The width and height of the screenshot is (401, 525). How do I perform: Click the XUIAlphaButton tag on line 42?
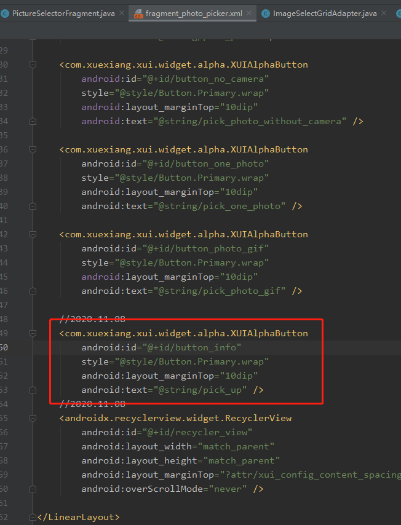pyautogui.click(x=183, y=234)
